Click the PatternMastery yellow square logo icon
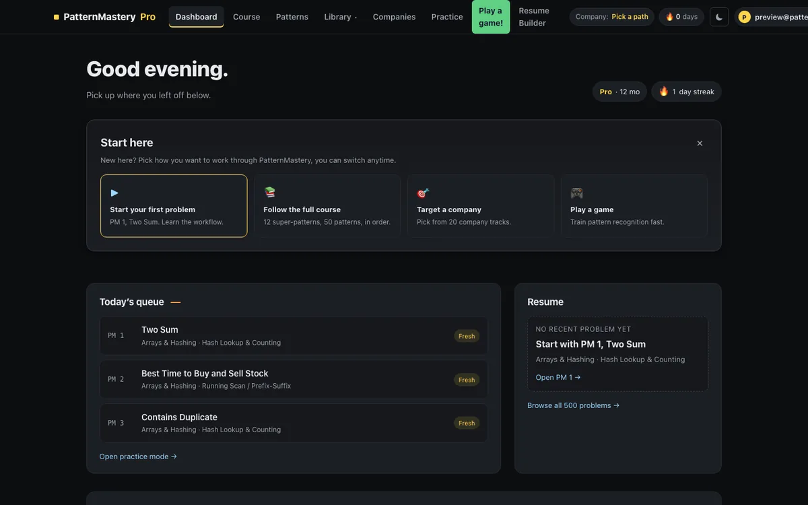Viewport: 808px width, 505px height. coord(57,17)
